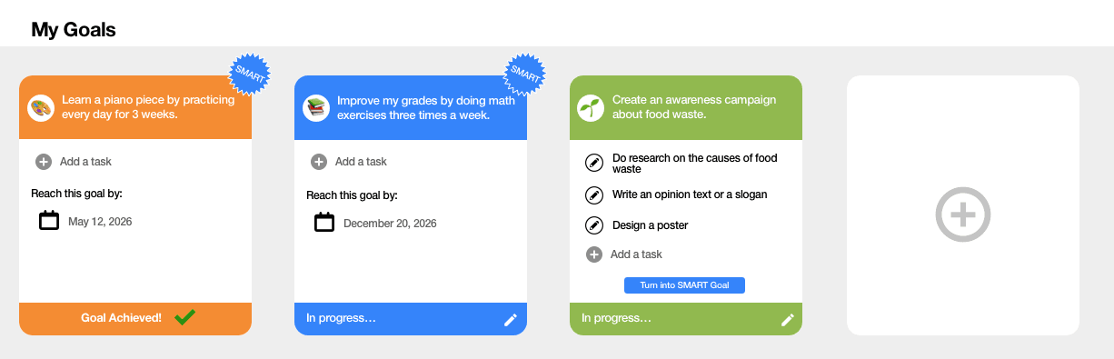Click the green checkmark beside Goal Achieved
The height and width of the screenshot is (359, 1114).
(x=184, y=317)
